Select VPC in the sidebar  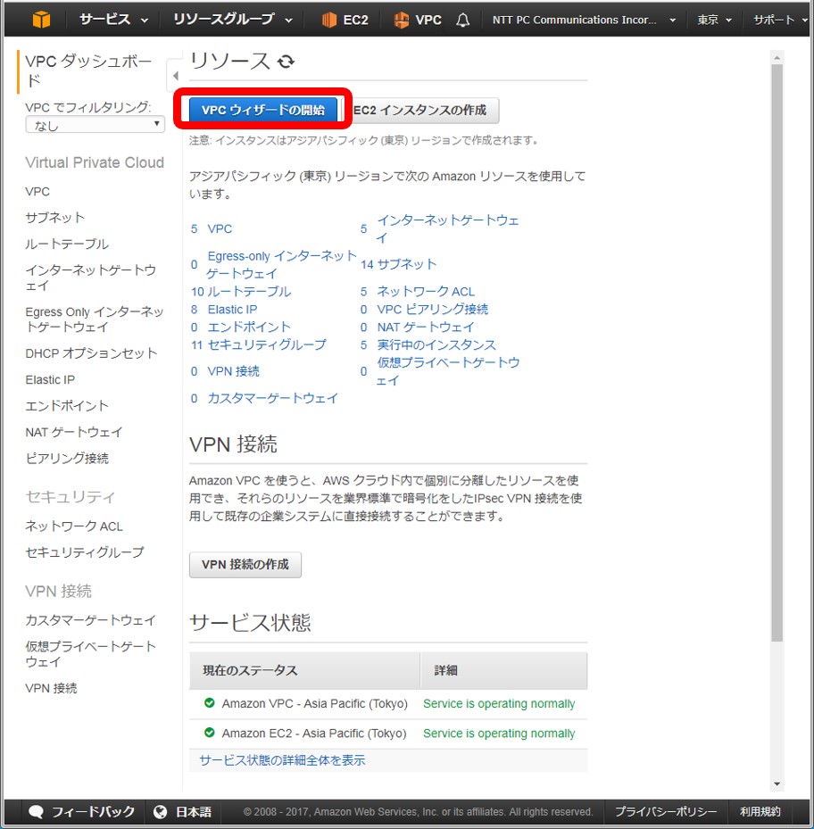37,191
